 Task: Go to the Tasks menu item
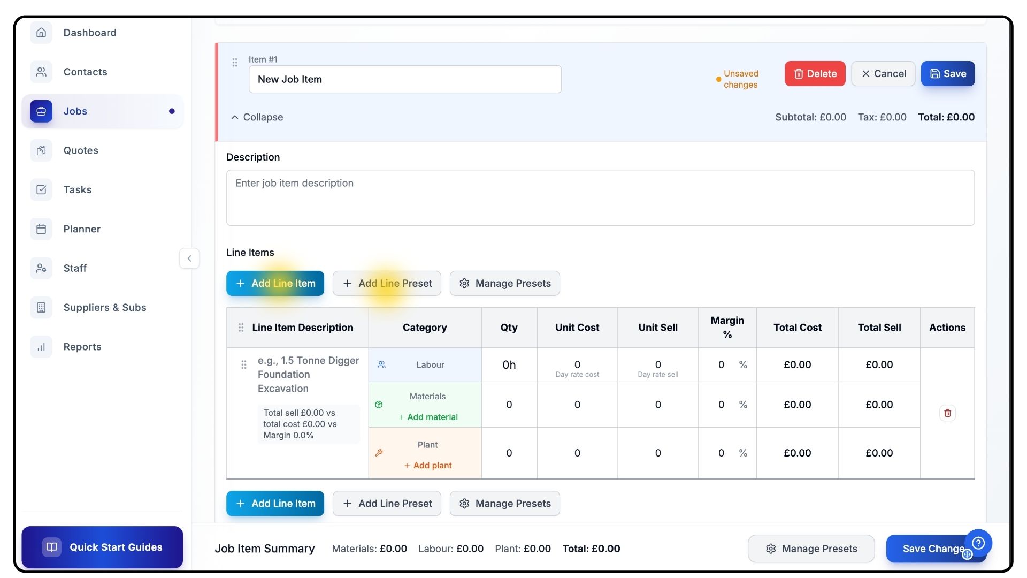(78, 190)
